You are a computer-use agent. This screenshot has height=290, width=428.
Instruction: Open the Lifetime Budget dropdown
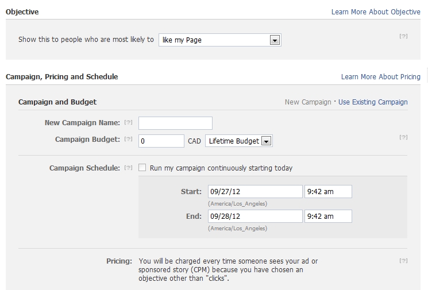tap(239, 141)
